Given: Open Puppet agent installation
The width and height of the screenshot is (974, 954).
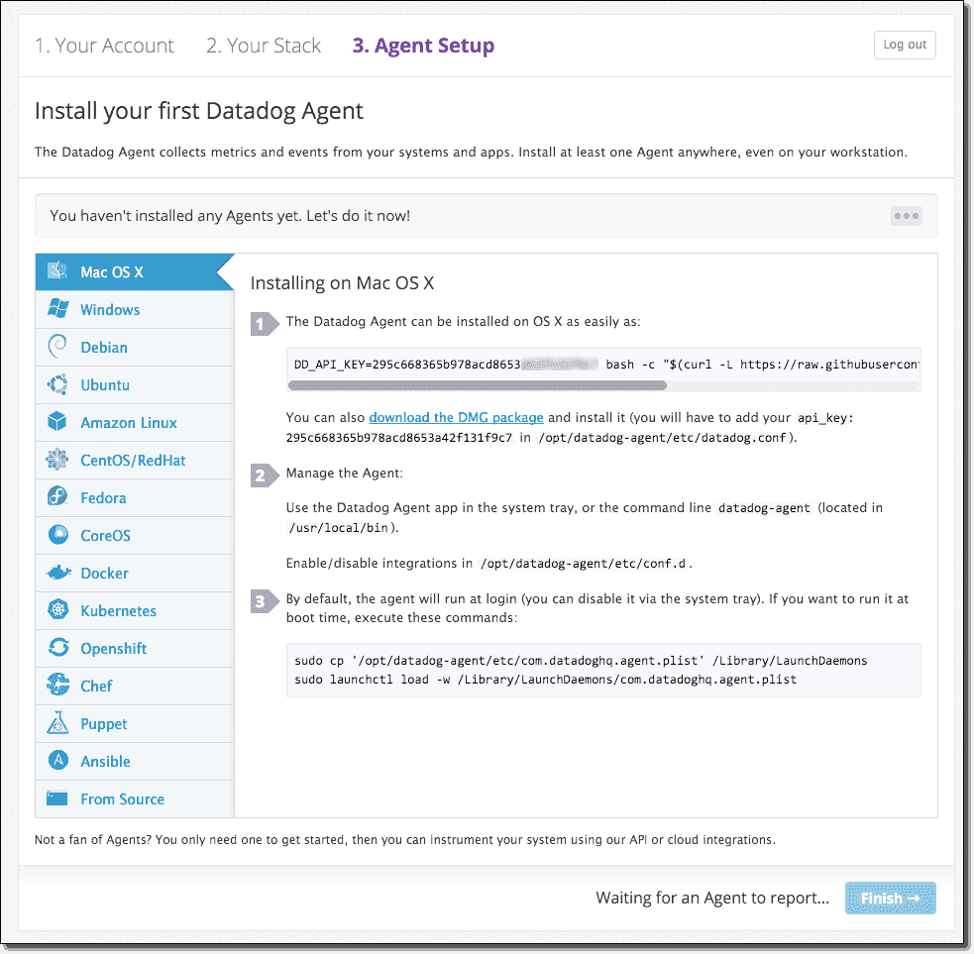Looking at the screenshot, I should click(104, 723).
